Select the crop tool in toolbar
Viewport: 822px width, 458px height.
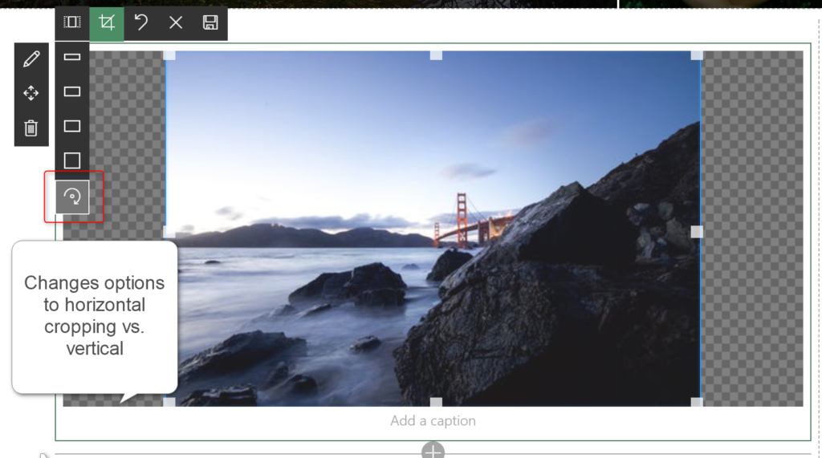point(107,22)
